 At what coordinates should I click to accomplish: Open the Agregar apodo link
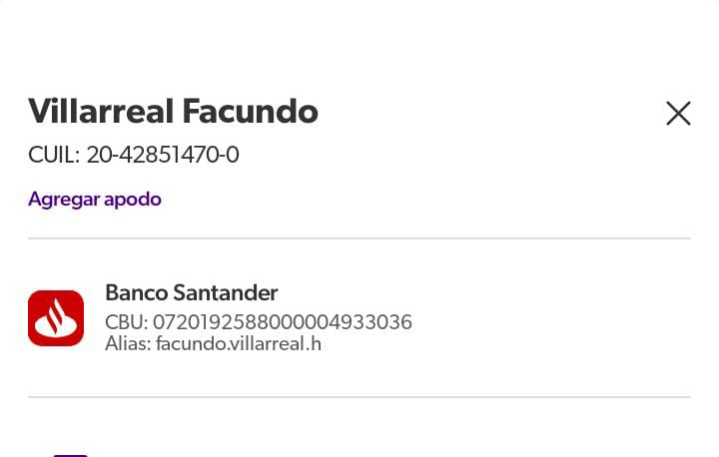click(x=95, y=199)
